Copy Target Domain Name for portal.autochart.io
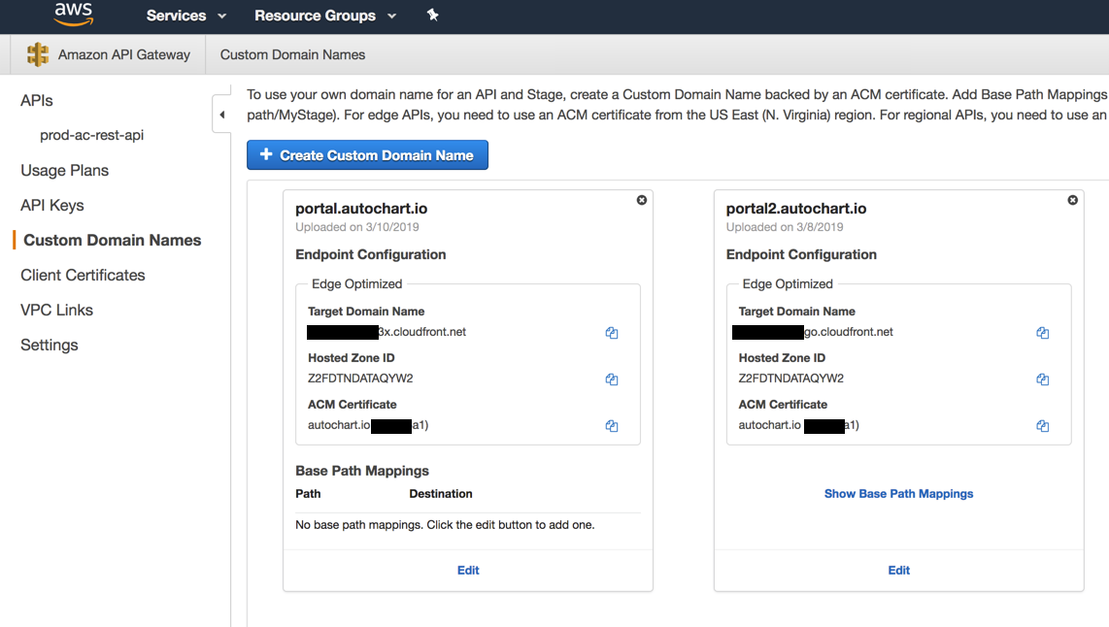Screen dimensions: 1109x627 tap(612, 333)
